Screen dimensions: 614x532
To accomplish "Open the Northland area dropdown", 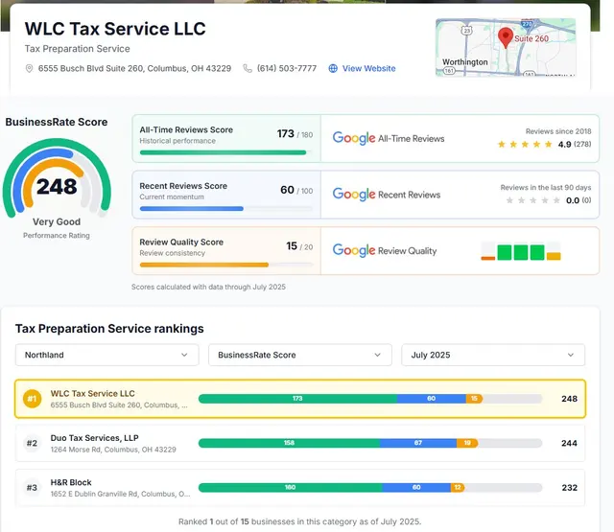I will click(106, 355).
